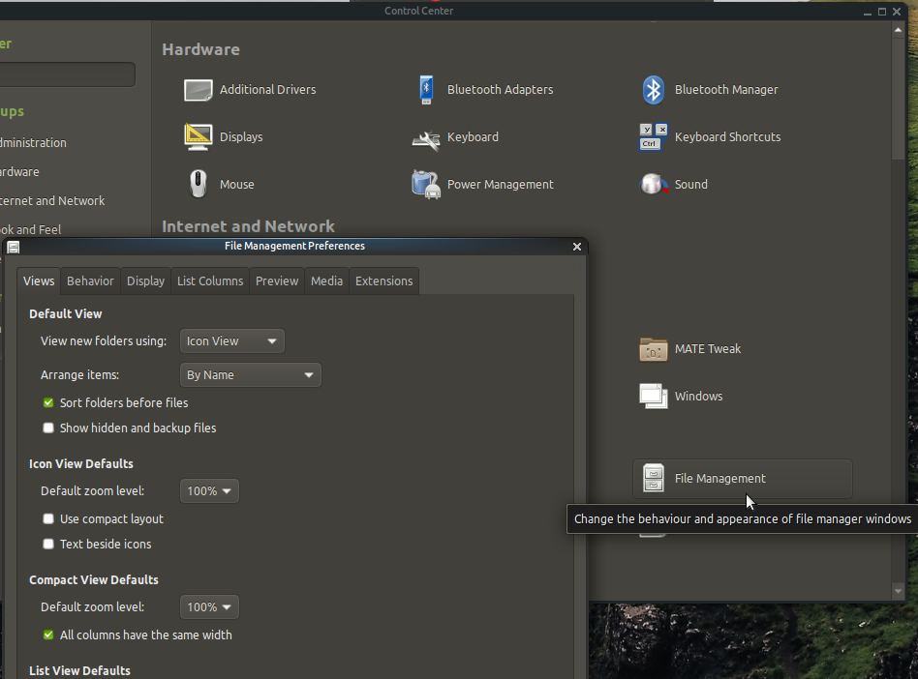Image resolution: width=918 pixels, height=679 pixels.
Task: Click the Control Center search field
Action: coord(66,74)
